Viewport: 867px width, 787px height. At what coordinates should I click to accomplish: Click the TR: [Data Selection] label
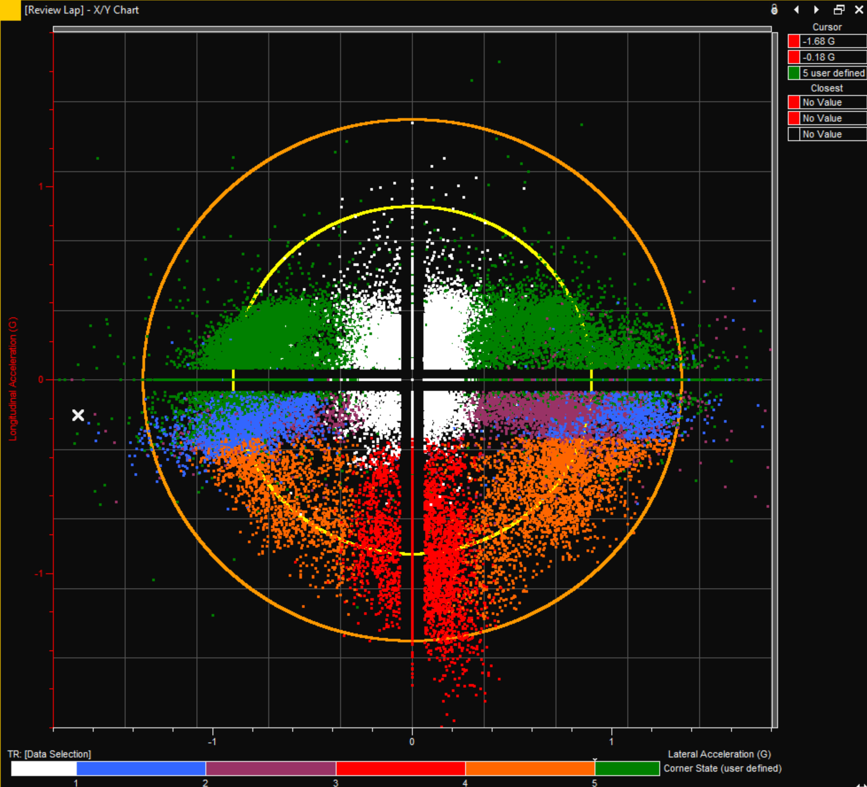[49, 754]
